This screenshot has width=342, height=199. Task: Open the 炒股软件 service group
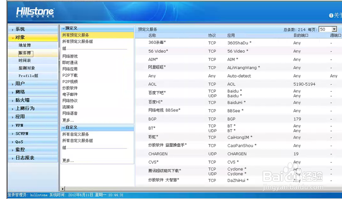[70, 88]
